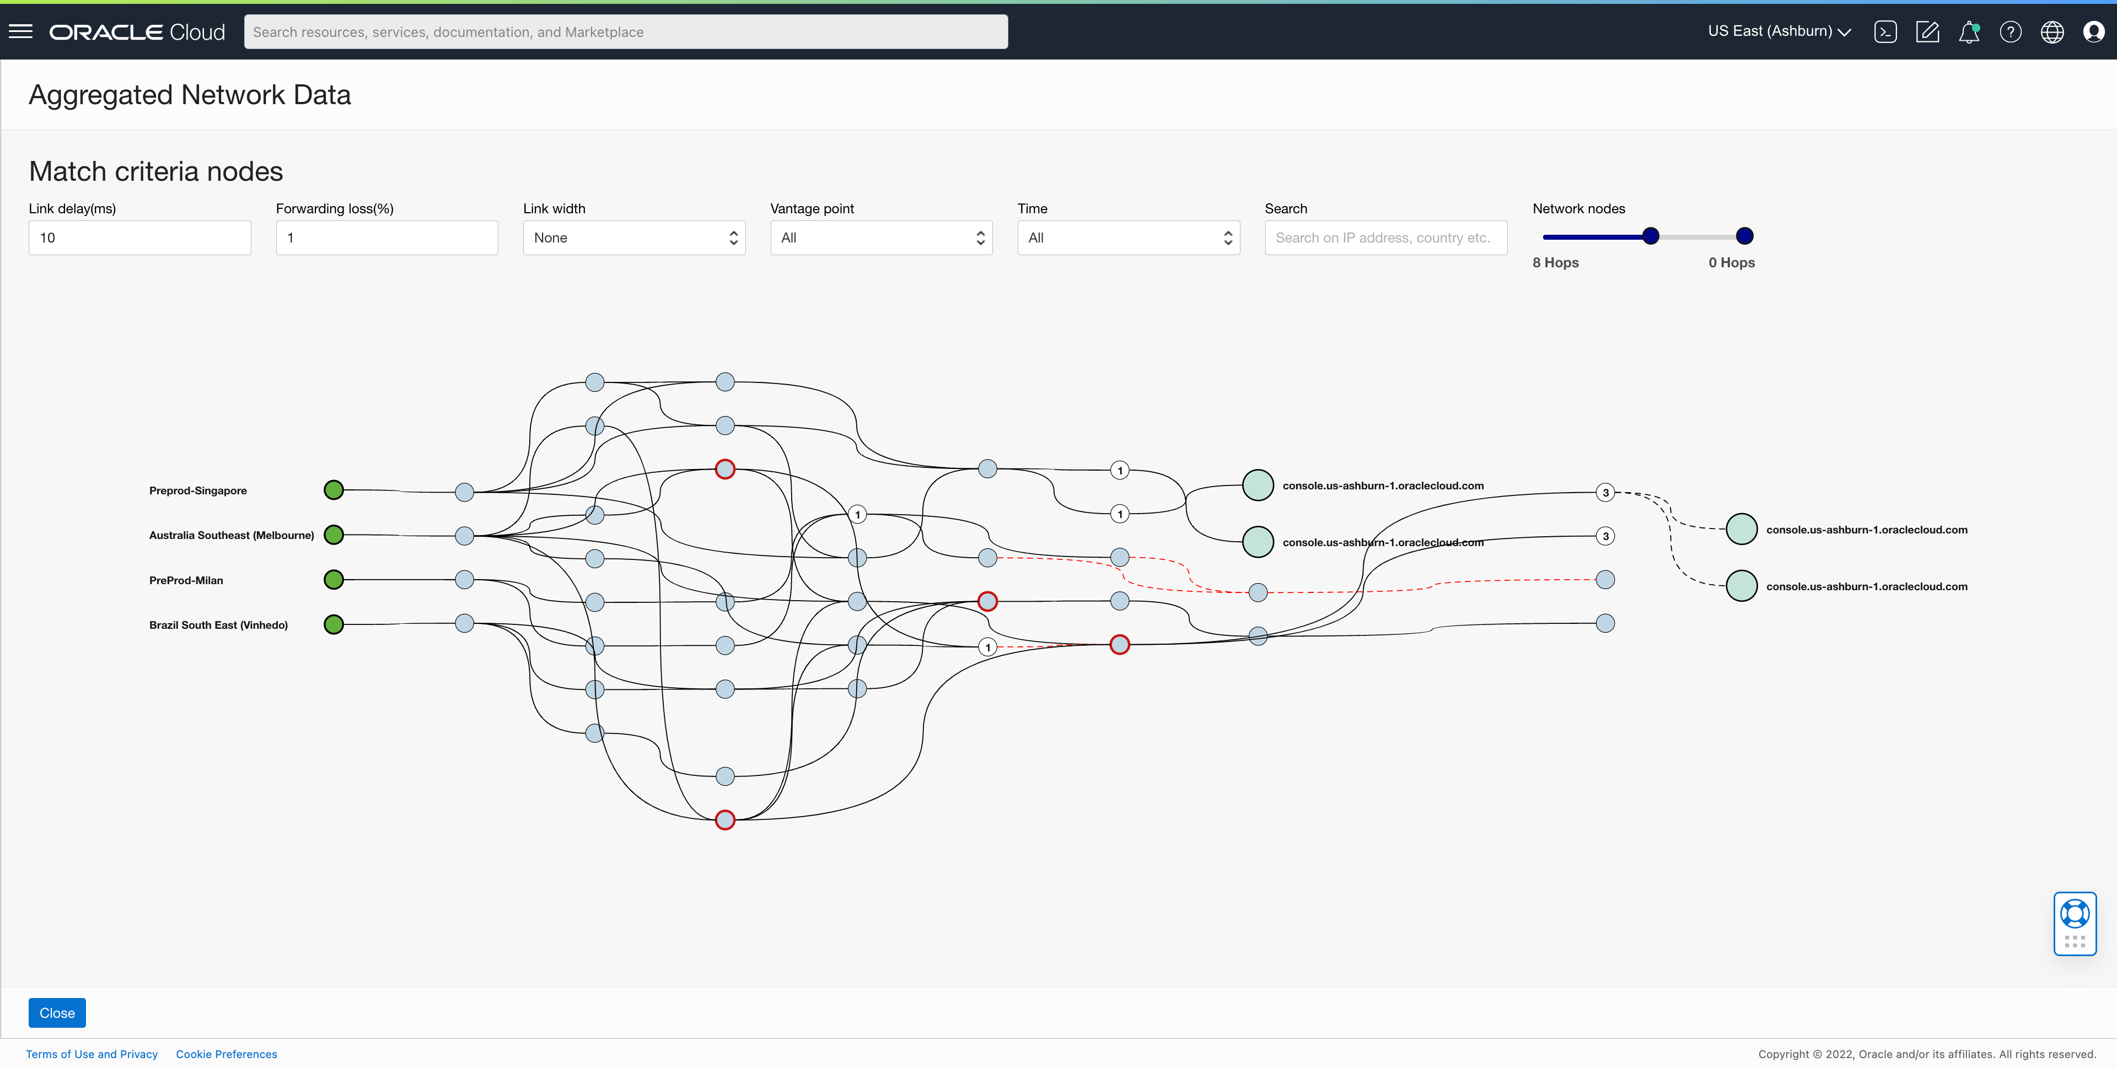
Task: Click the Search on IP address field
Action: (1385, 238)
